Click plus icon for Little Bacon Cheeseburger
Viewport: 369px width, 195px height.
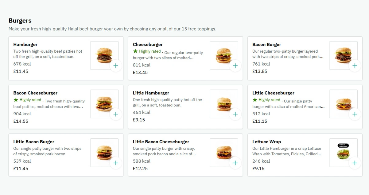pyautogui.click(x=235, y=163)
